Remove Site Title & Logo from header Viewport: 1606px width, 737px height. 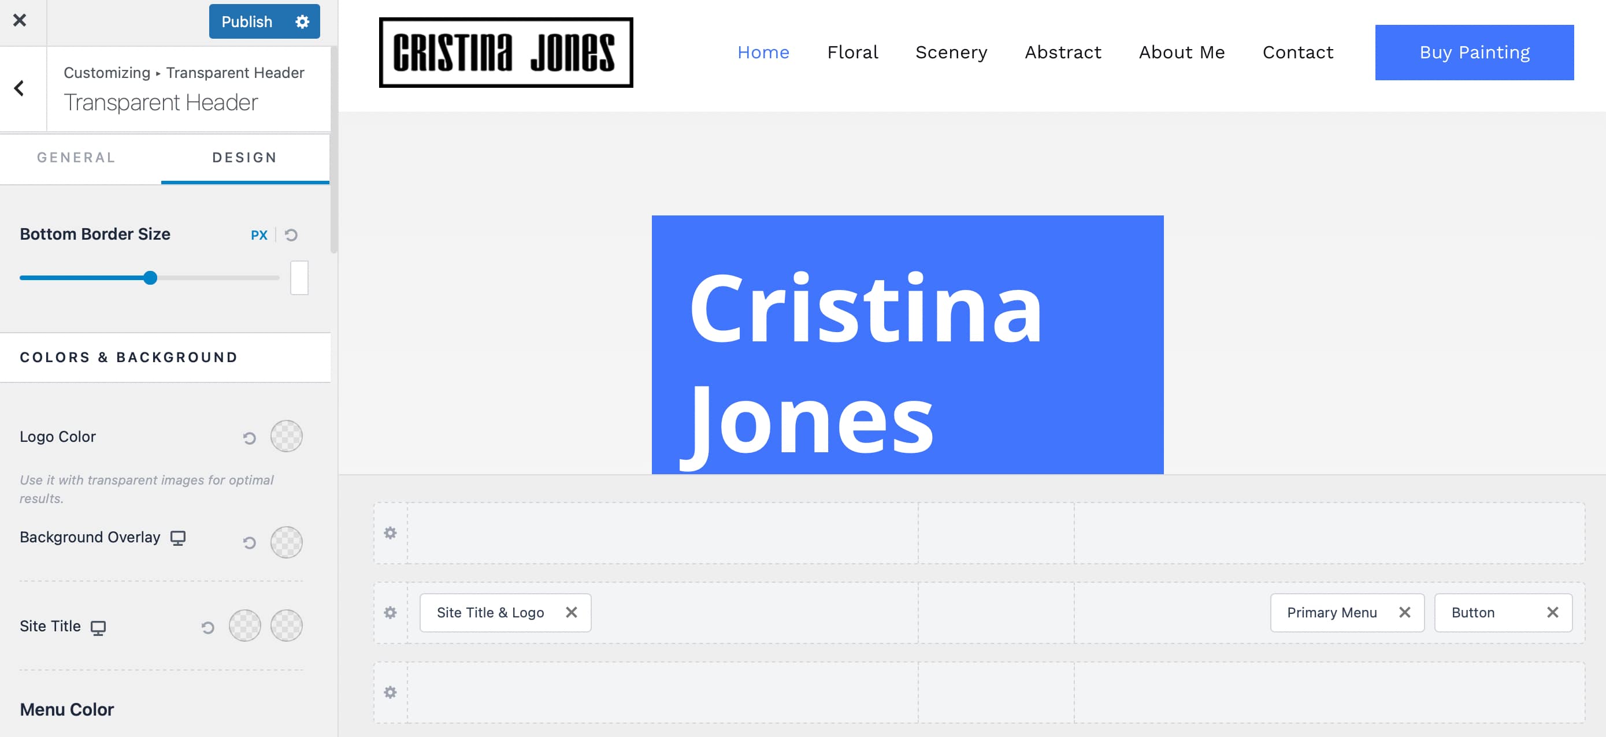click(x=571, y=612)
